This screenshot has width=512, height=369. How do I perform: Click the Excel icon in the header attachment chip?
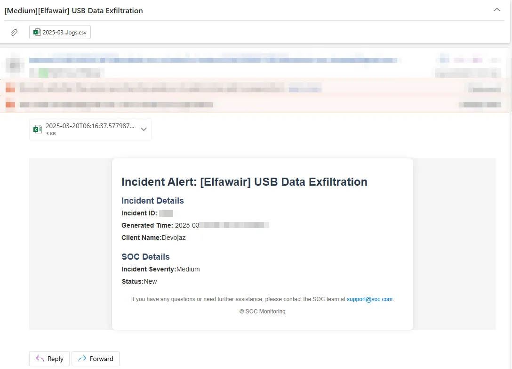click(37, 32)
